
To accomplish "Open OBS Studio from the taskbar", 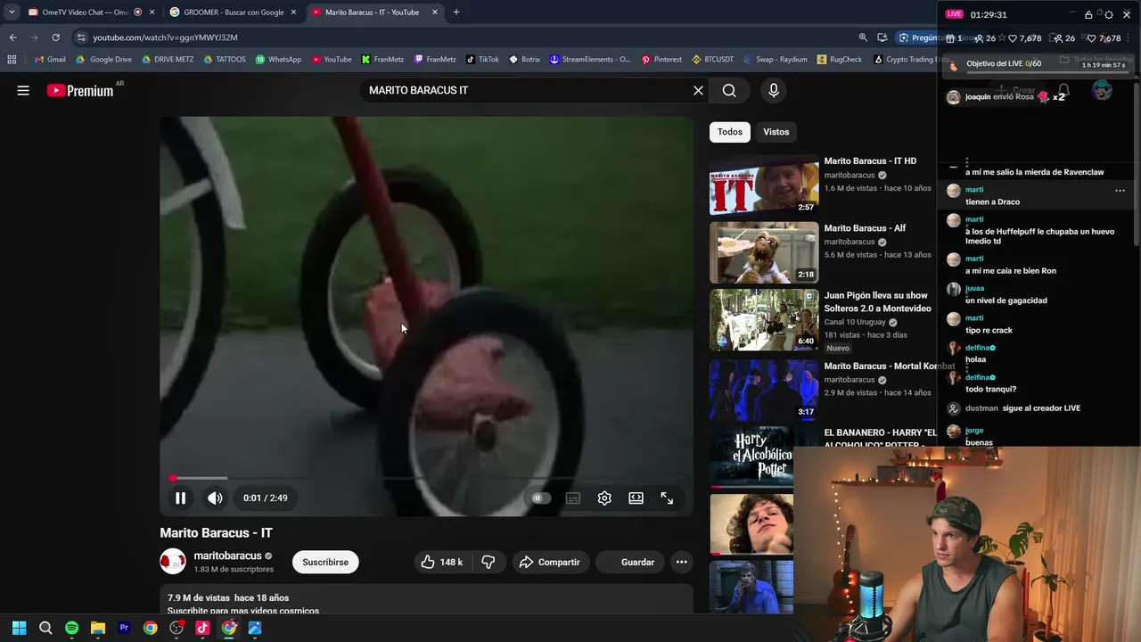I will pyautogui.click(x=176, y=628).
